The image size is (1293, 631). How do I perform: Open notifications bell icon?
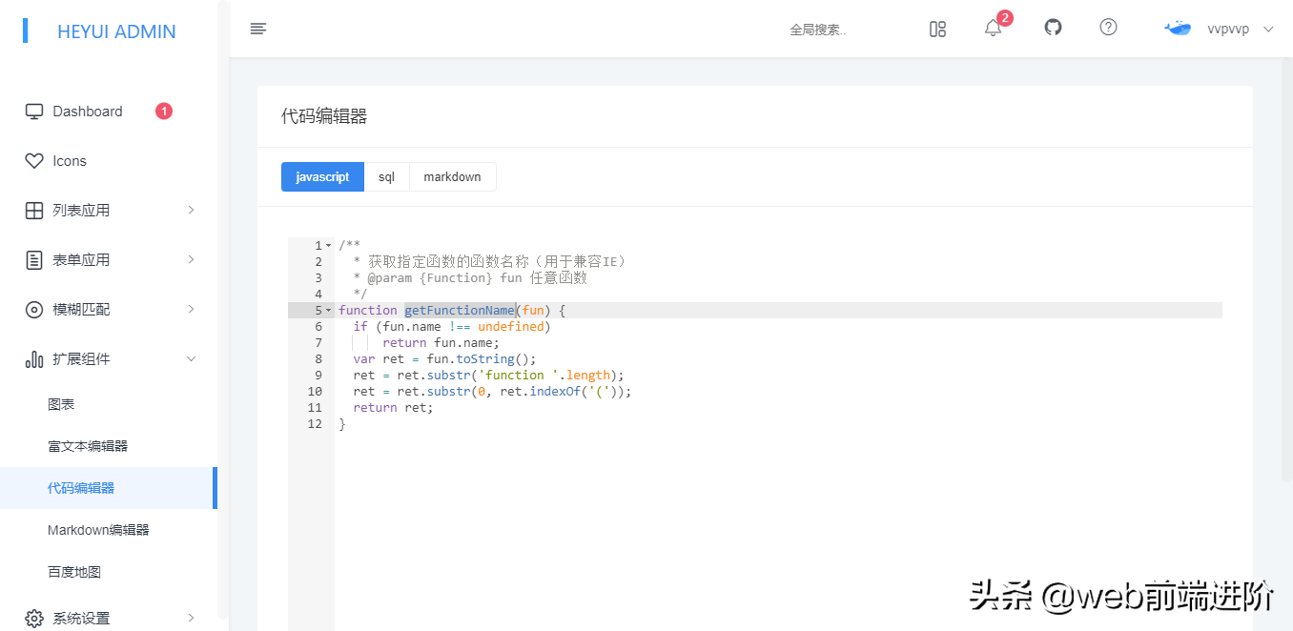pyautogui.click(x=993, y=29)
